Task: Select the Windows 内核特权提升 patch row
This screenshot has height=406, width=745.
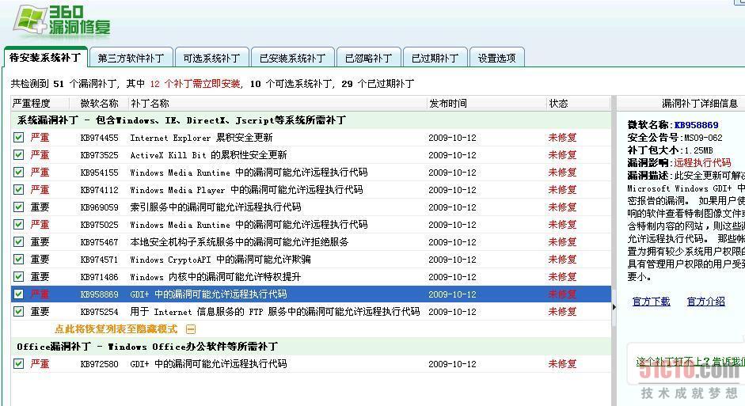Action: [311, 277]
